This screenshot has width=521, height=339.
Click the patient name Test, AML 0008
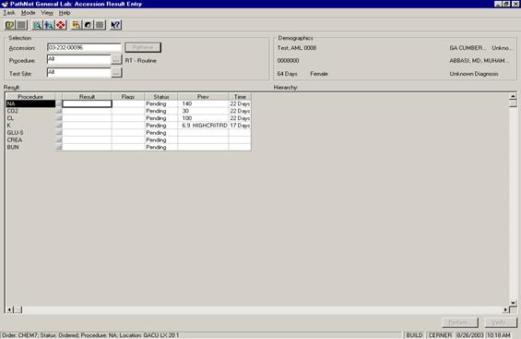[x=297, y=48]
